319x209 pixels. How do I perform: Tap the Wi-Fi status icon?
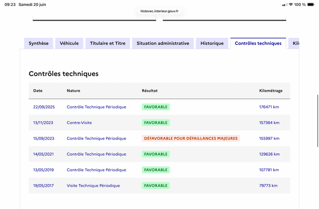291,4
